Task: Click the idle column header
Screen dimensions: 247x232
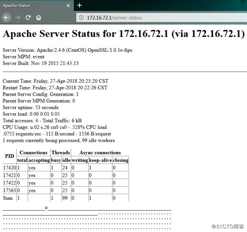Action: click(66, 160)
